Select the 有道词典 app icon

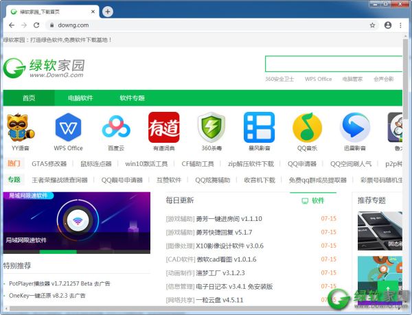pyautogui.click(x=163, y=127)
